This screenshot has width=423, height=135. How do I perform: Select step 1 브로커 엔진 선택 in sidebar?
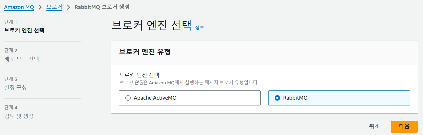click(x=24, y=31)
